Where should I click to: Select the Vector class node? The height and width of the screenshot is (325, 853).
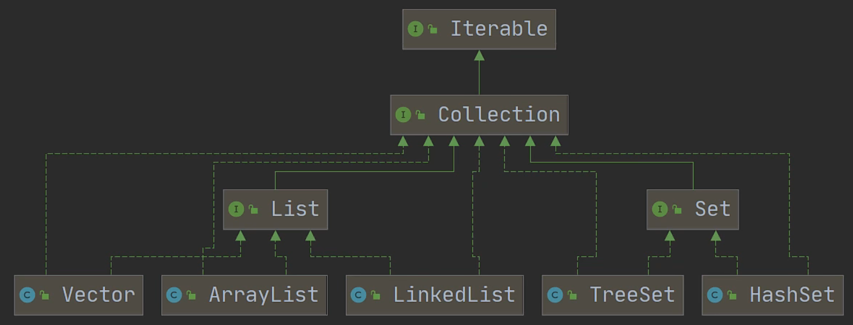pos(79,295)
